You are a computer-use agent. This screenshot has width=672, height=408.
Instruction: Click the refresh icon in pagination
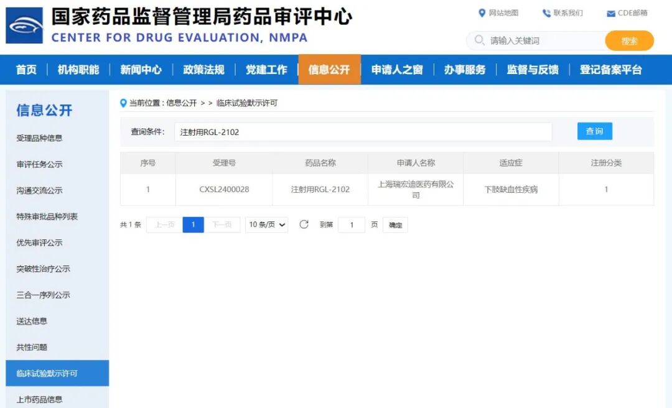(304, 224)
